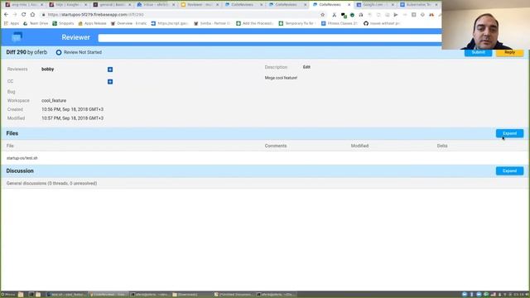Add a reviewer with the plus icon
This screenshot has height=298, width=530.
(x=110, y=70)
